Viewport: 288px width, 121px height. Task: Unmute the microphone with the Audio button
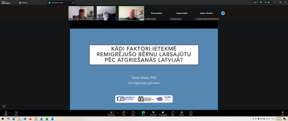coord(6,113)
